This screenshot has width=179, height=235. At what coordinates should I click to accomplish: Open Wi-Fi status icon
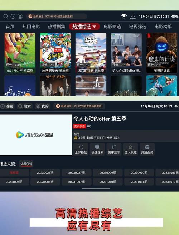[x=124, y=16]
